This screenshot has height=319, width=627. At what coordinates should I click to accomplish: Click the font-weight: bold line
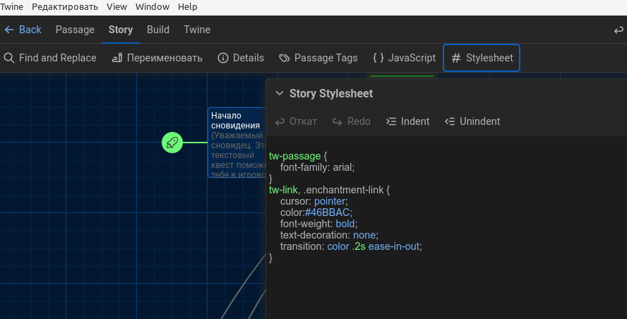(x=318, y=224)
